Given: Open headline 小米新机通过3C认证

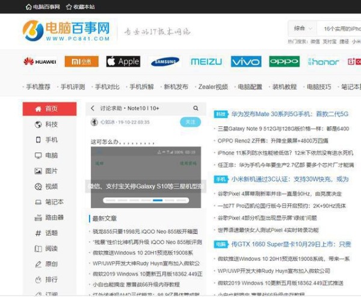Looking at the screenshot, I should pos(290,179).
